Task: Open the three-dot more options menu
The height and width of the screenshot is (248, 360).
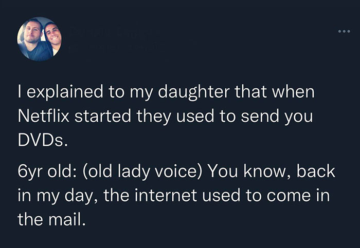Action: pos(344,31)
